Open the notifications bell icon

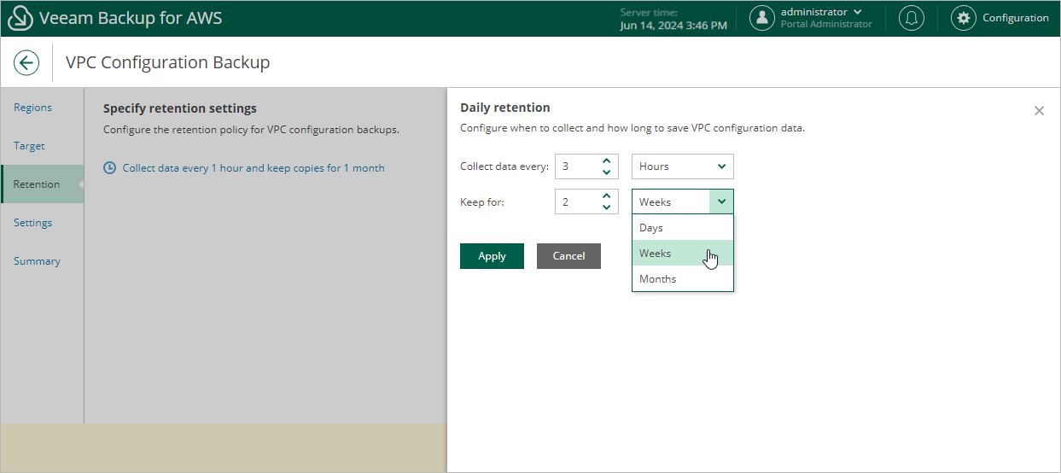point(912,18)
